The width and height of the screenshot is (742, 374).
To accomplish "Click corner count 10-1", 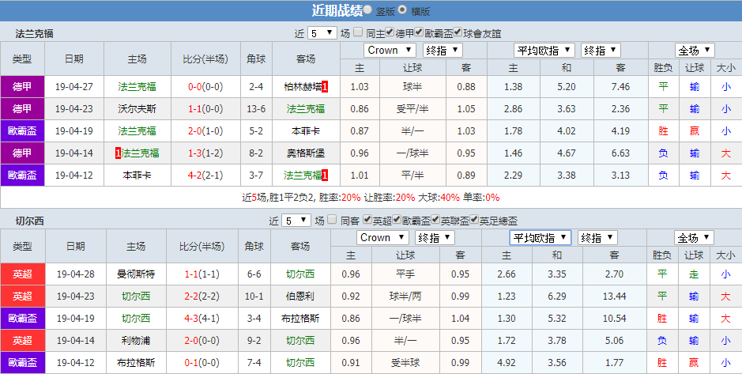I will click(254, 297).
